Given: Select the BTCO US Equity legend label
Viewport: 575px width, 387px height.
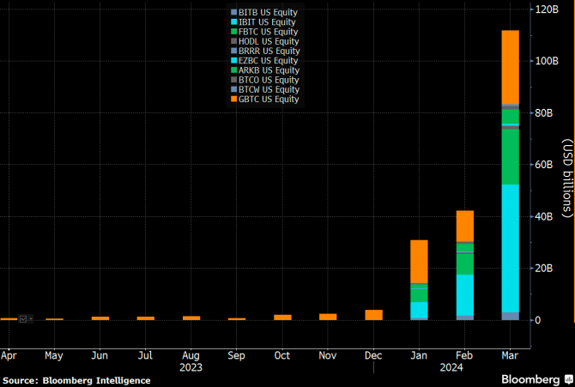Looking at the screenshot, I should coord(269,80).
